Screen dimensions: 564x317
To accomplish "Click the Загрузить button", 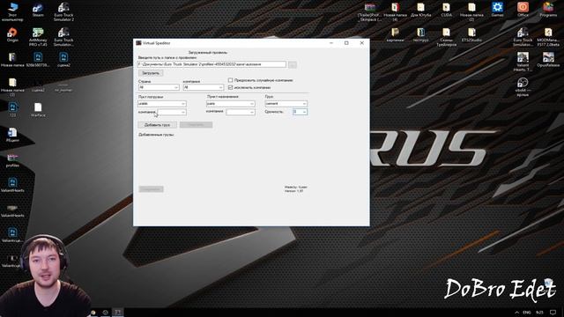I will point(151,73).
